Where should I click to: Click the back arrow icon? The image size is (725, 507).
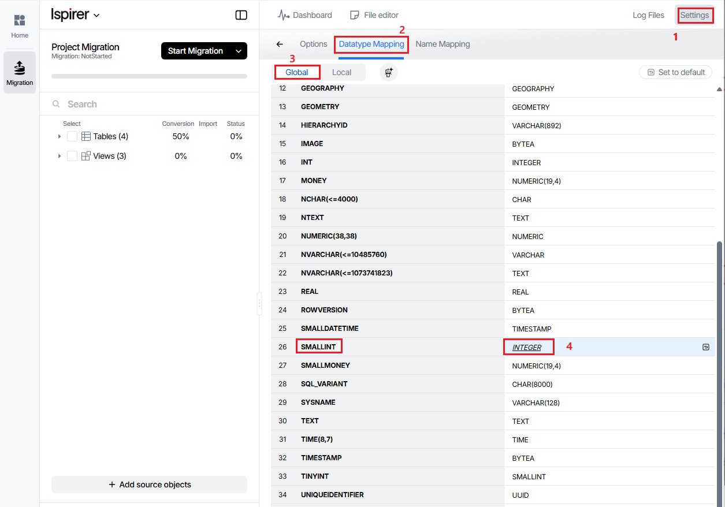tap(280, 44)
